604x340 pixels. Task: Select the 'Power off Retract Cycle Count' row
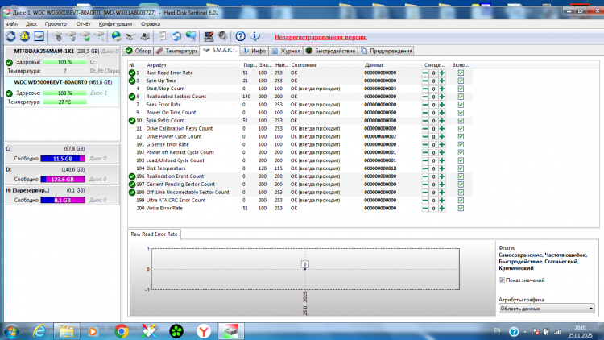(x=300, y=152)
